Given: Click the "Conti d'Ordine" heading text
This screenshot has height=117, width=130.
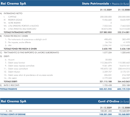Looking at the screenshot, I should 109,101.
